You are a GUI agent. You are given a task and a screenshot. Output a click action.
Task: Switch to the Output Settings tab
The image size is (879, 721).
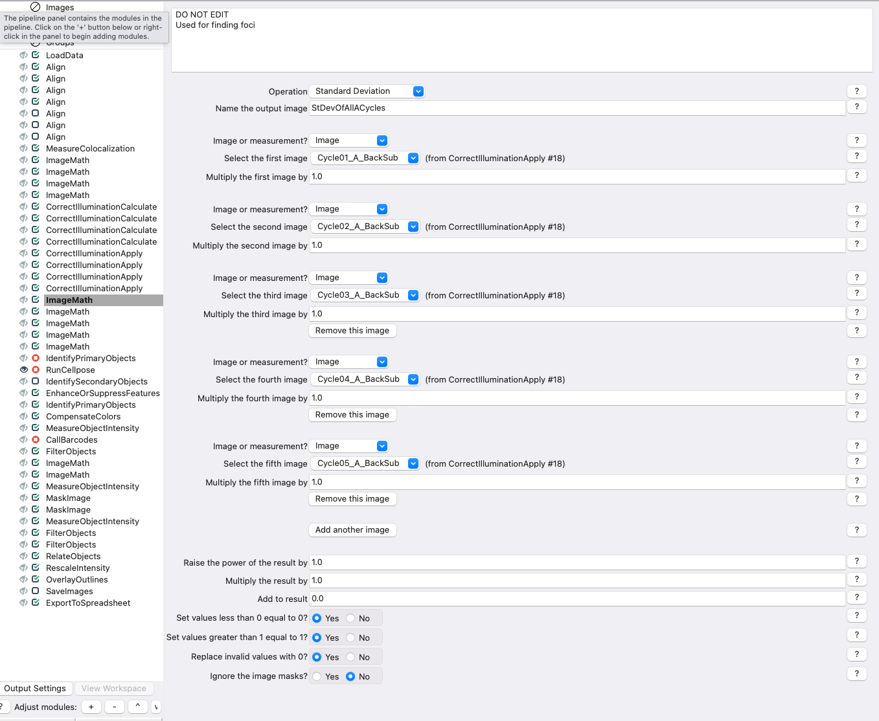tap(36, 688)
